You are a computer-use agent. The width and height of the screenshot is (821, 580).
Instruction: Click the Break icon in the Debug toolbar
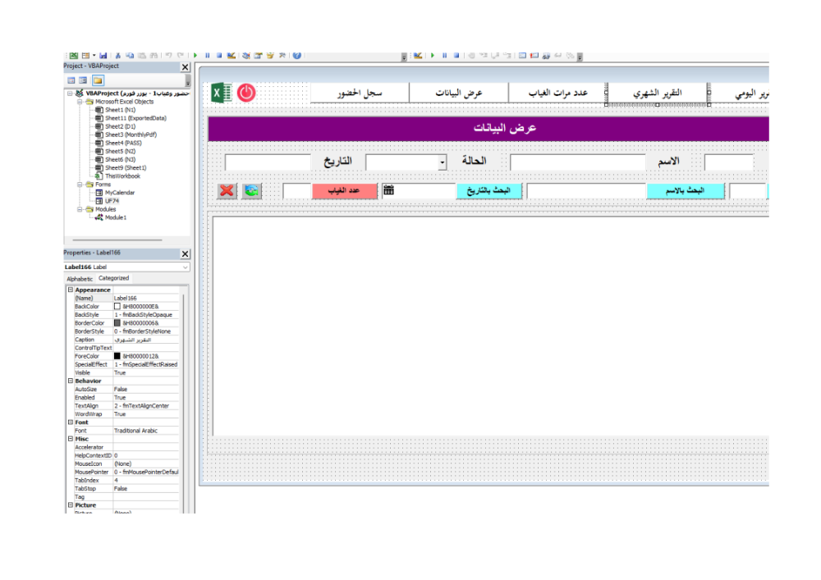pos(444,56)
